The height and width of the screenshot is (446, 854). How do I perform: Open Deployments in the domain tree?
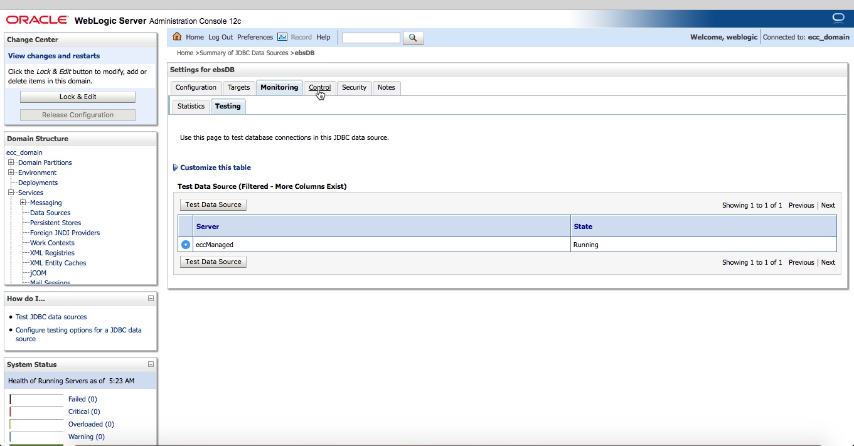point(38,183)
